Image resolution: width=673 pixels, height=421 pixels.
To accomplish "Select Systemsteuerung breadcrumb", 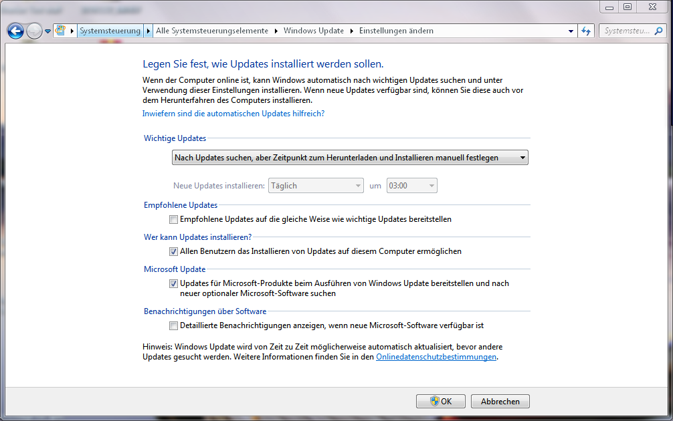I will (110, 31).
